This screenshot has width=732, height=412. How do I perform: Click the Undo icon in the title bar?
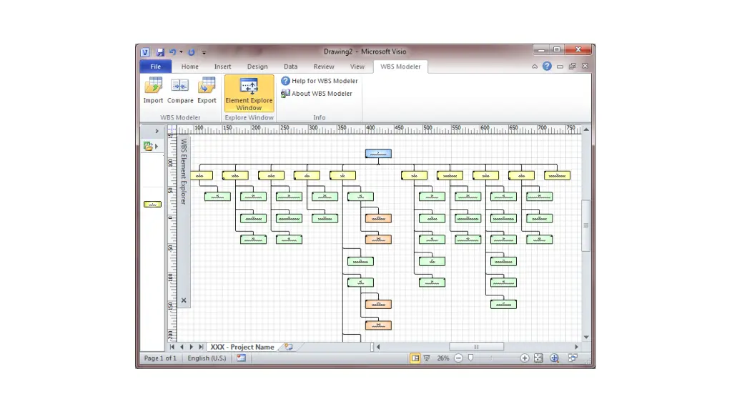click(x=173, y=51)
